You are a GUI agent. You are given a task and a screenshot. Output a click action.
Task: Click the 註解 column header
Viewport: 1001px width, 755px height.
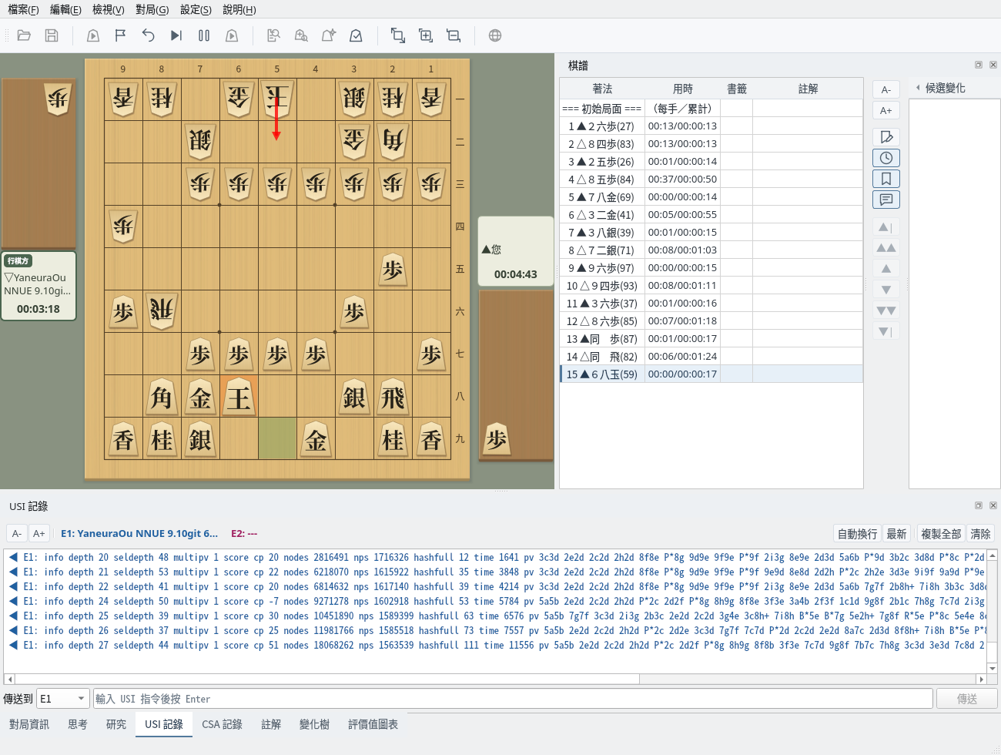pyautogui.click(x=808, y=89)
